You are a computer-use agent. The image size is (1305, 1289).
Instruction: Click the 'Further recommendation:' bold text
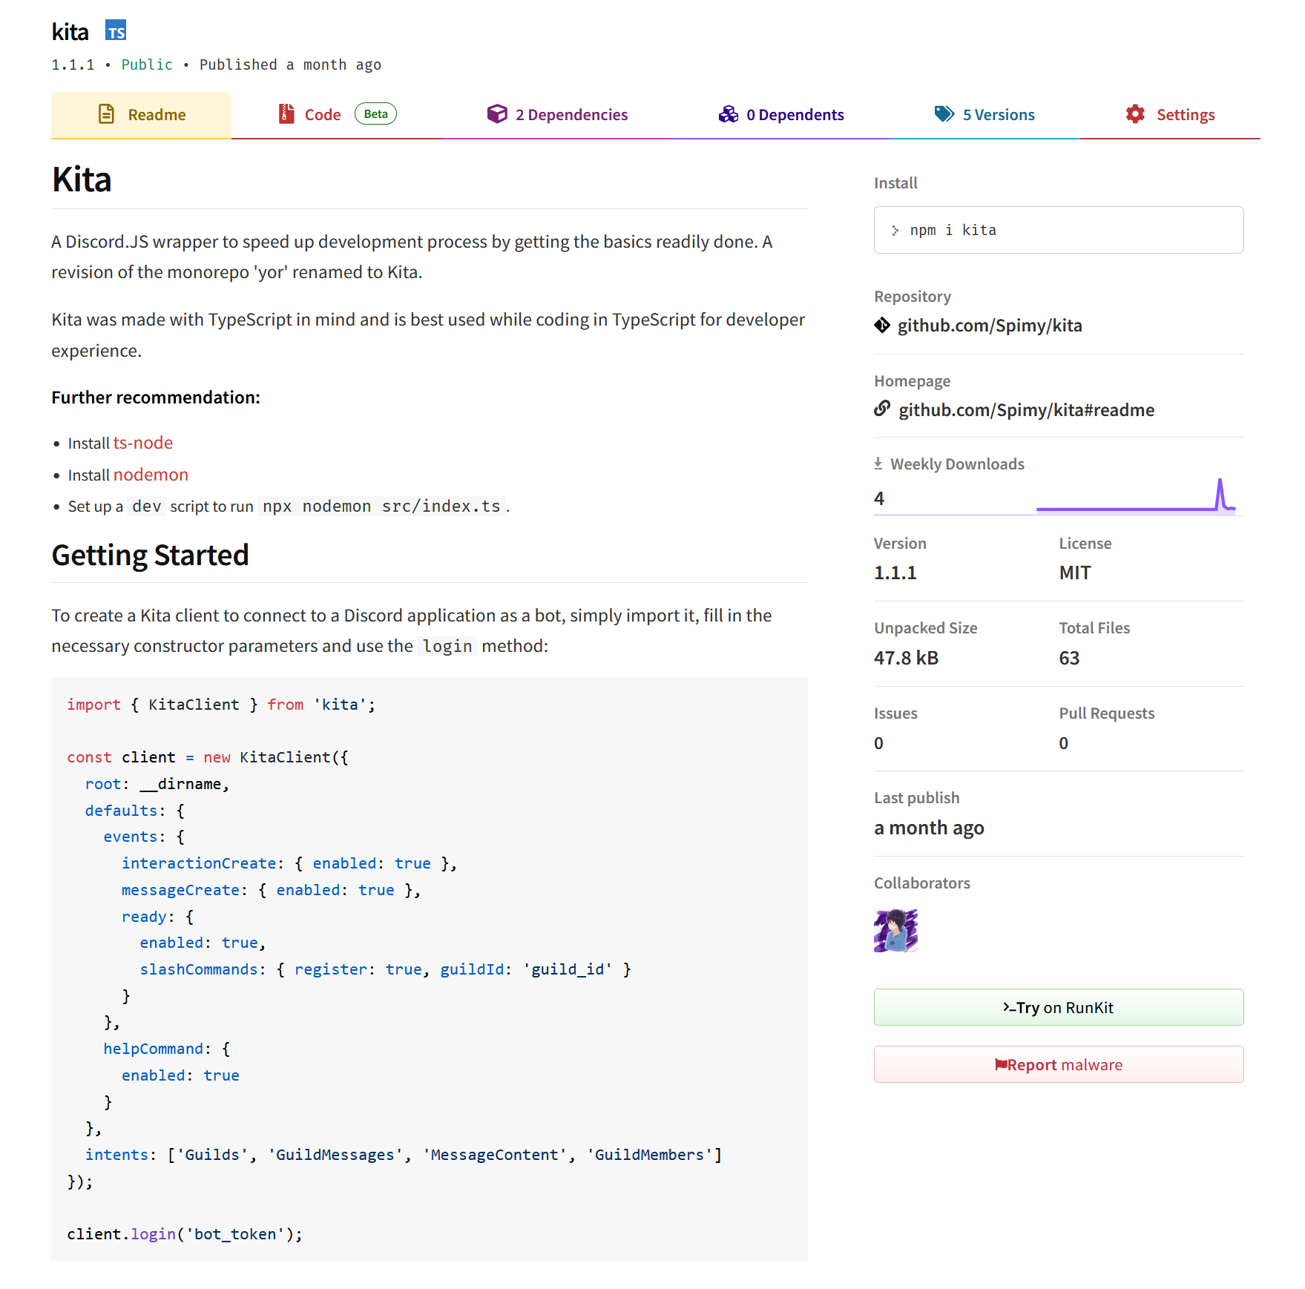coord(156,398)
